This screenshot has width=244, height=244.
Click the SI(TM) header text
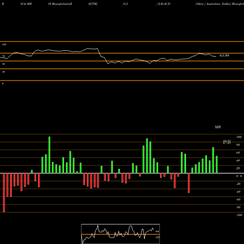[x=93, y=4]
